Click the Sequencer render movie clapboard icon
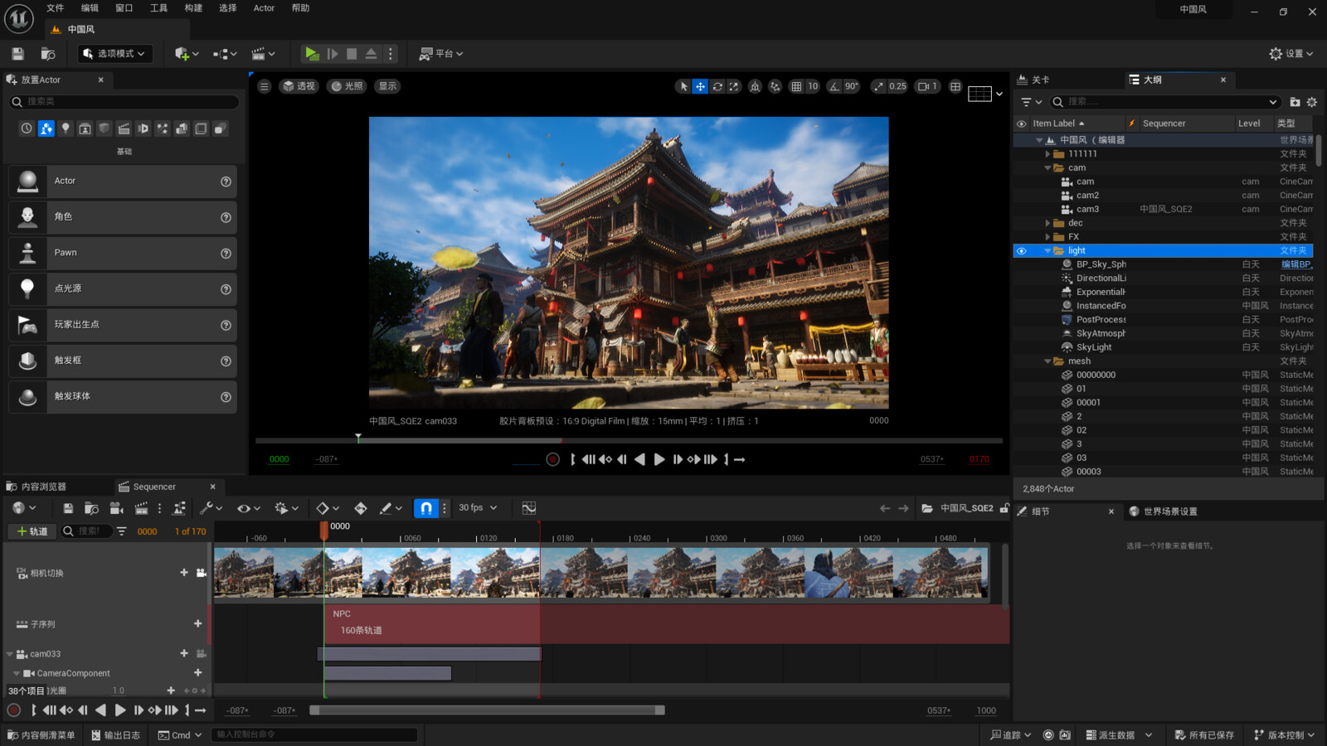The height and width of the screenshot is (746, 1327). coord(141,508)
